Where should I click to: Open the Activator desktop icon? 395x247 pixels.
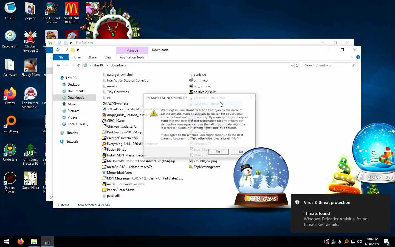(10, 68)
